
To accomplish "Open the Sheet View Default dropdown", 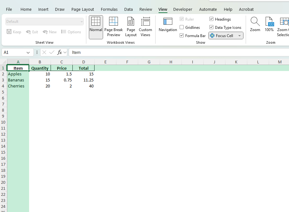I will pos(44,22).
